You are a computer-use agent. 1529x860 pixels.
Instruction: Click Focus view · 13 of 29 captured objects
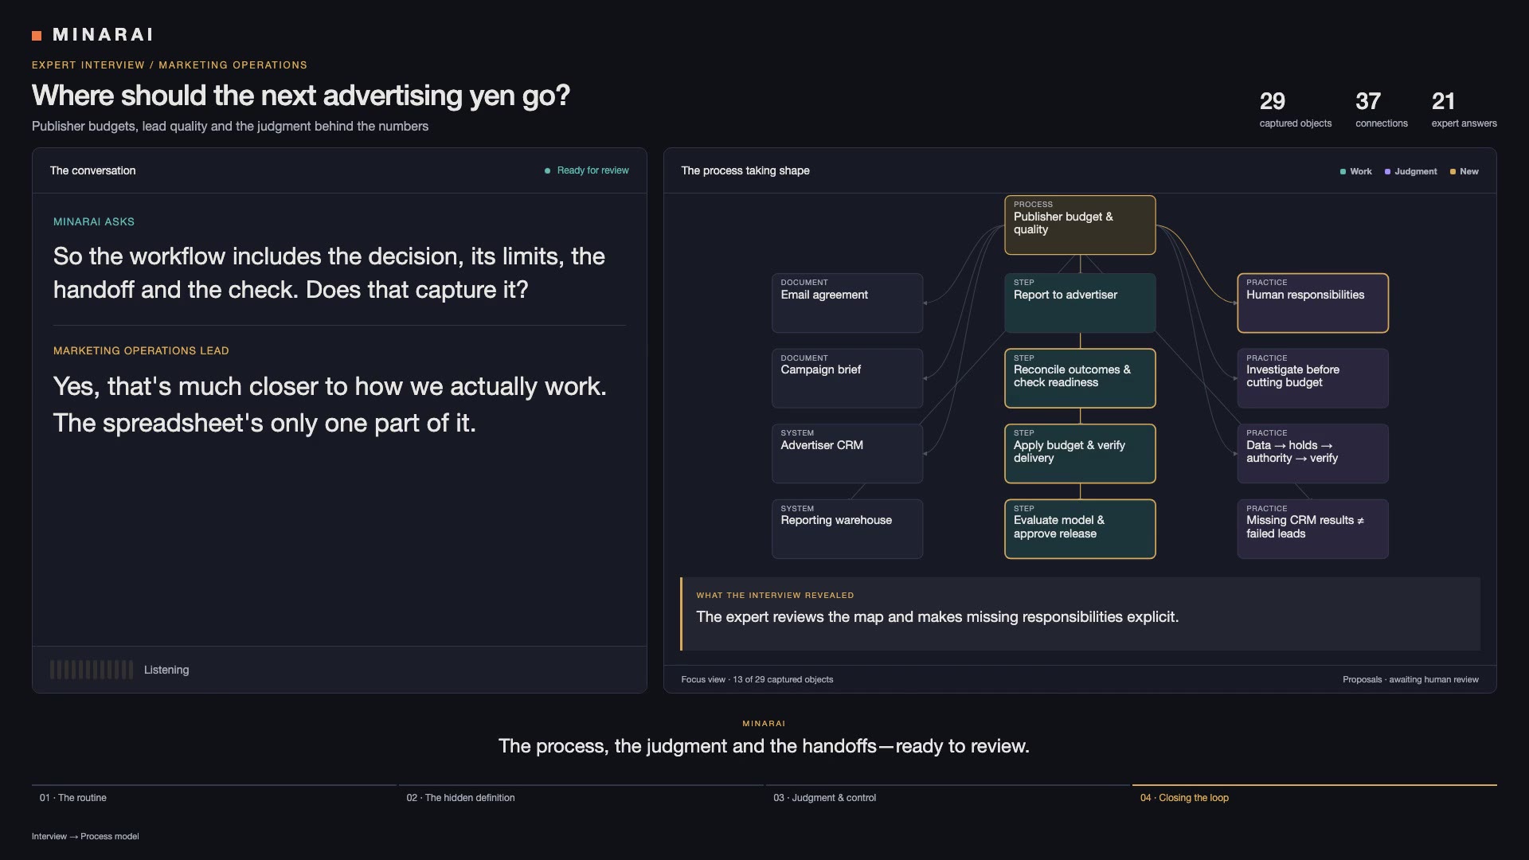point(757,680)
